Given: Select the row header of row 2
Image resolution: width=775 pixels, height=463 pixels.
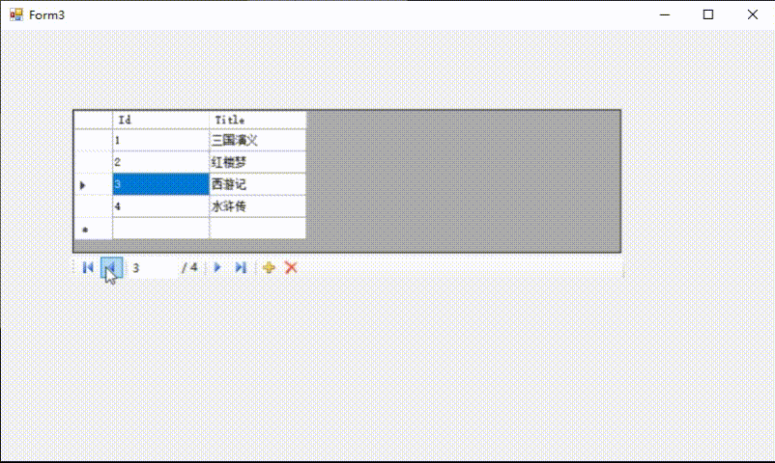Looking at the screenshot, I should 94,162.
